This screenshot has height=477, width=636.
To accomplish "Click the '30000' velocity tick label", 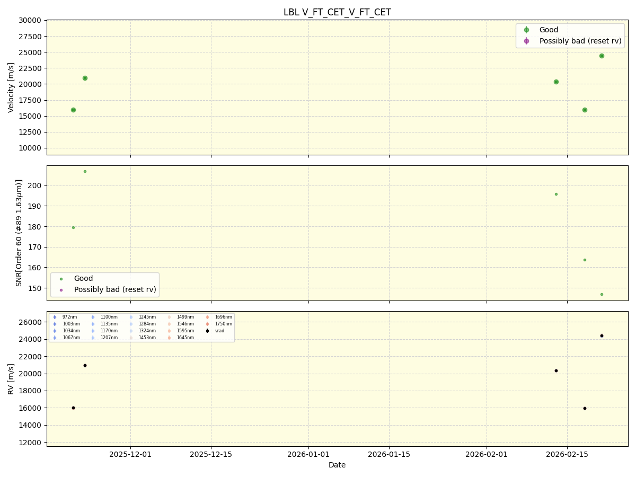I will tap(30, 21).
